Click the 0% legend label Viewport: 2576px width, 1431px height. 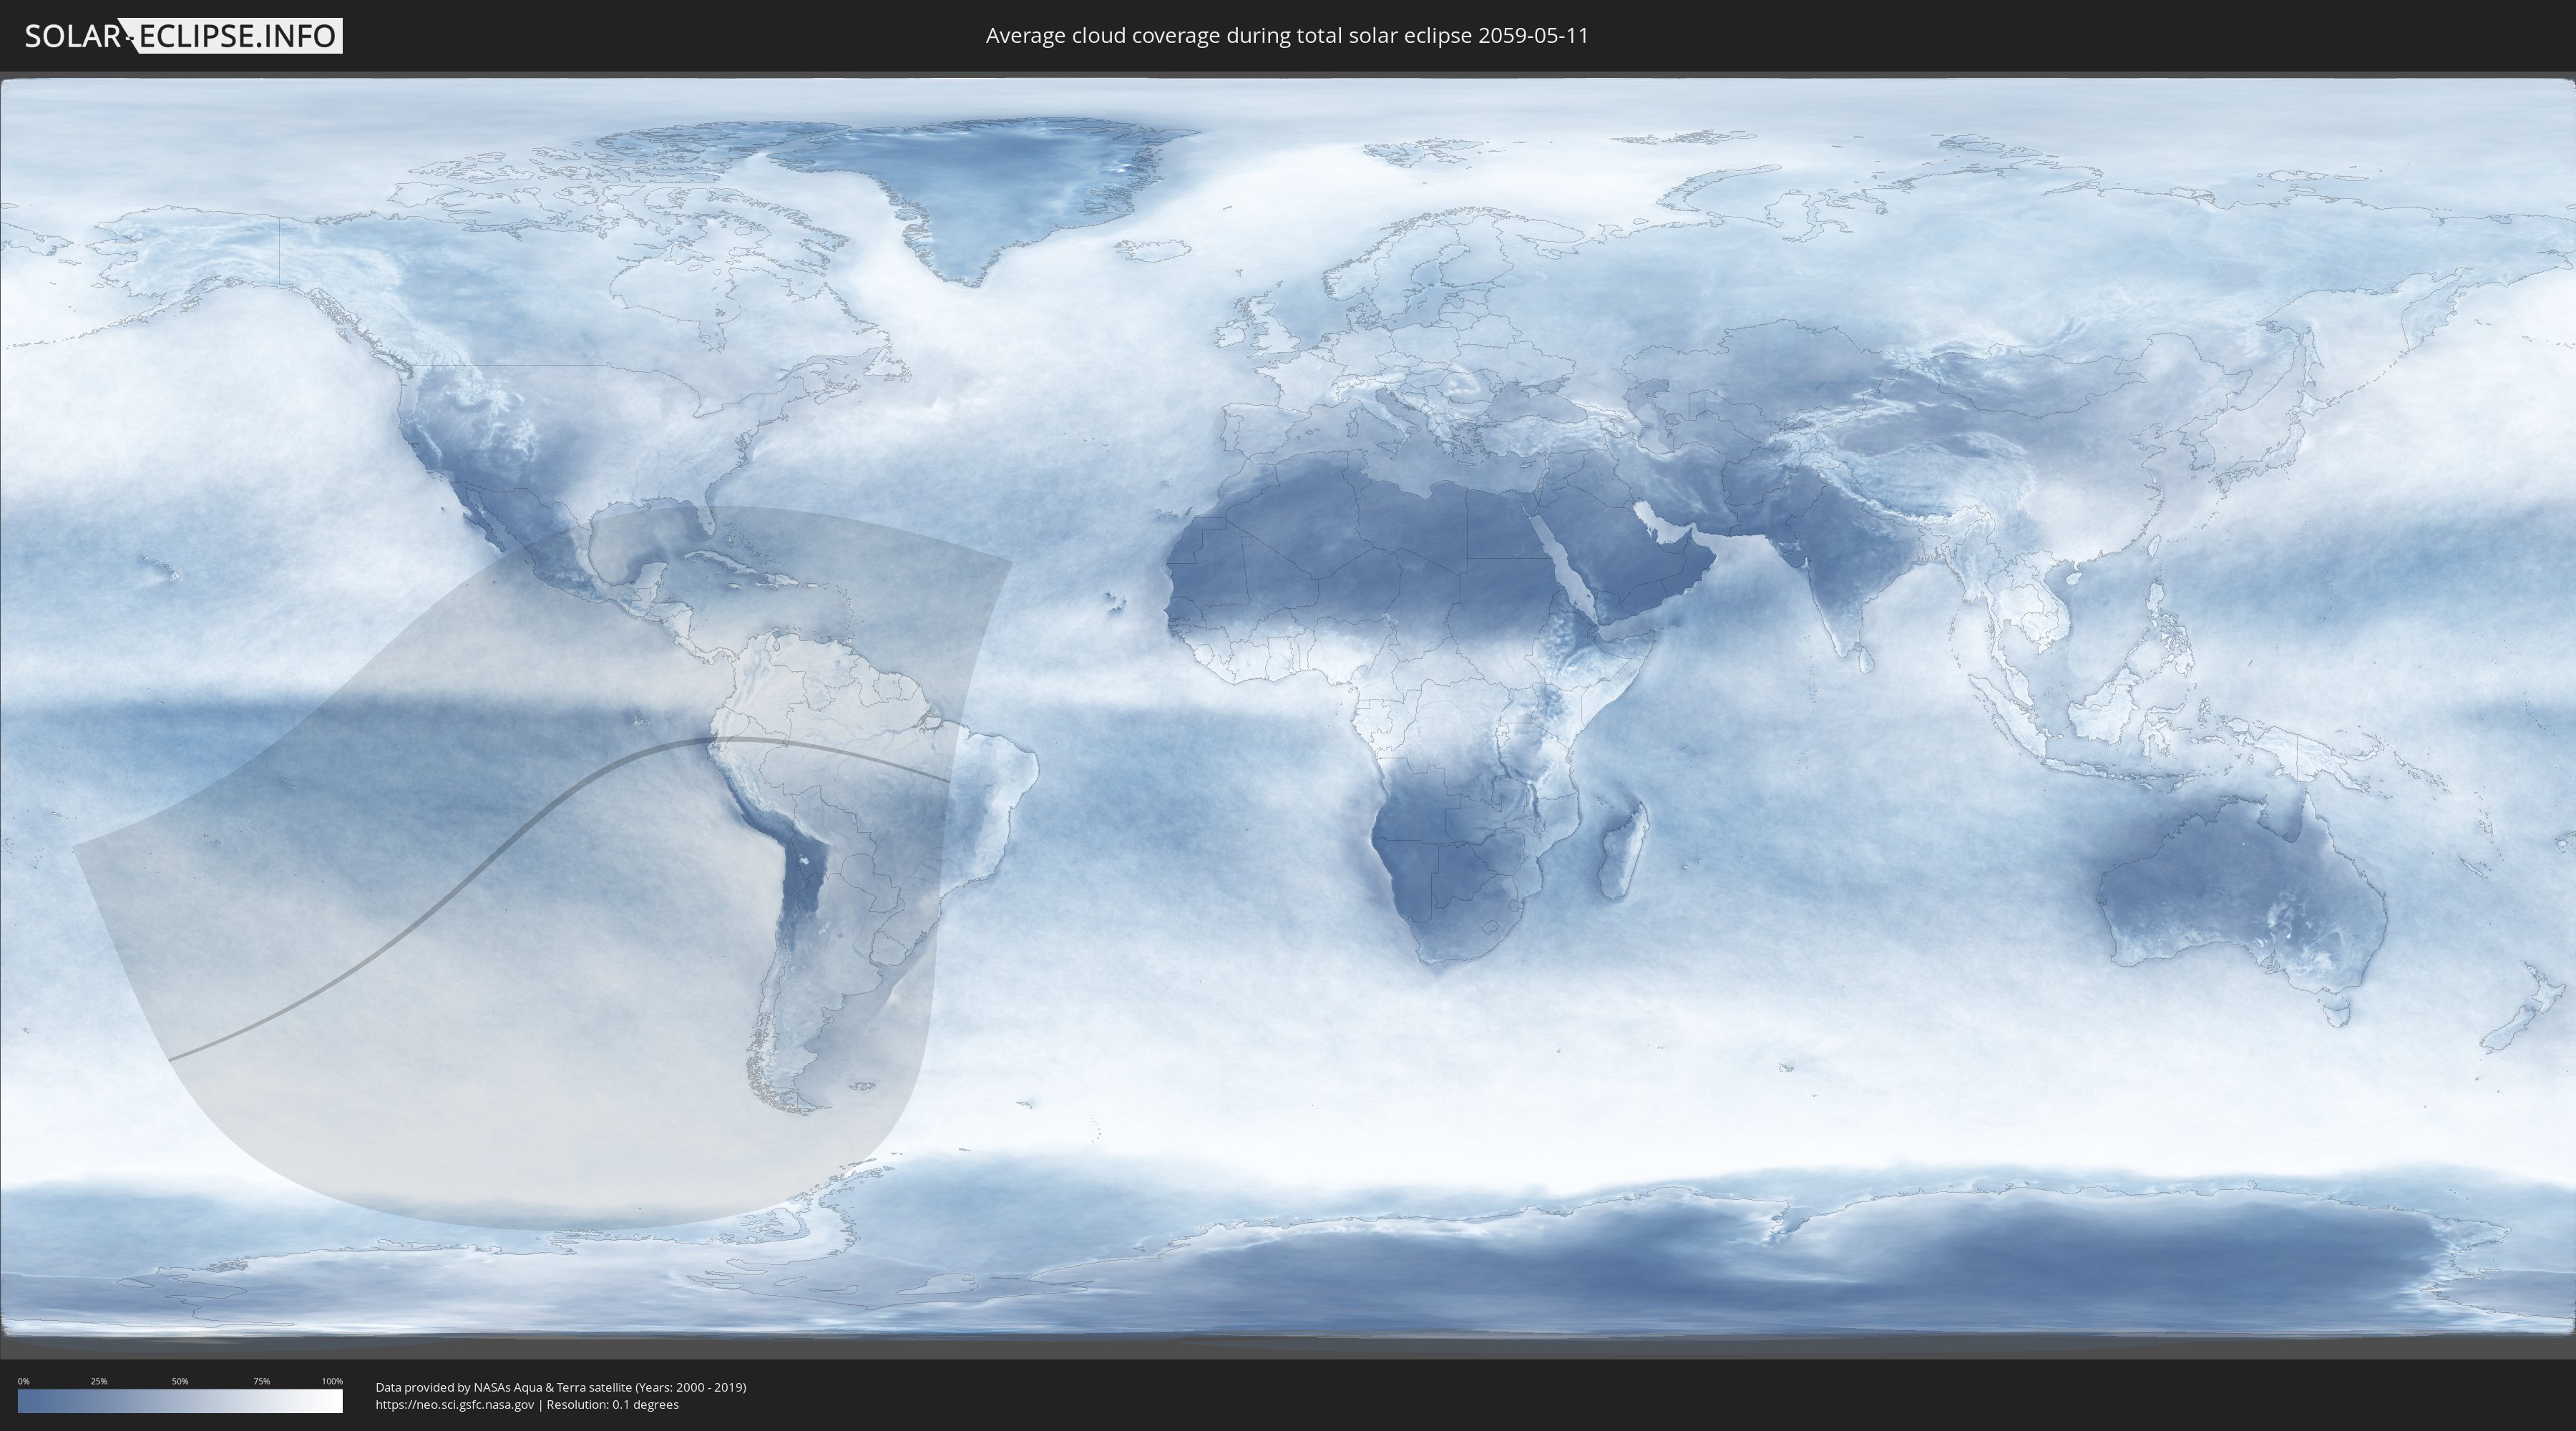23,1381
